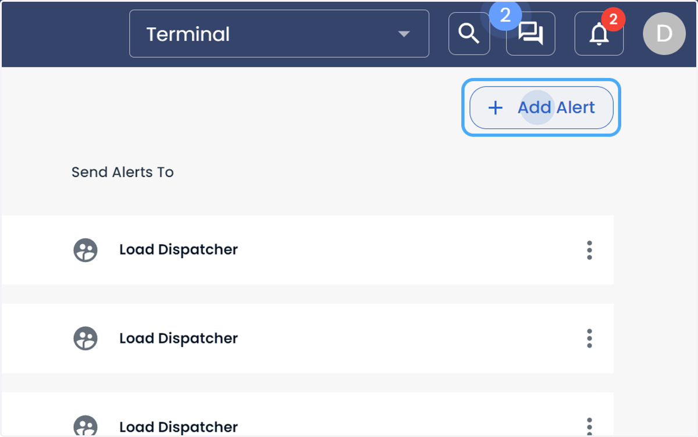The image size is (698, 437).
Task: Click the plus icon on Add Alert
Action: pyautogui.click(x=495, y=108)
